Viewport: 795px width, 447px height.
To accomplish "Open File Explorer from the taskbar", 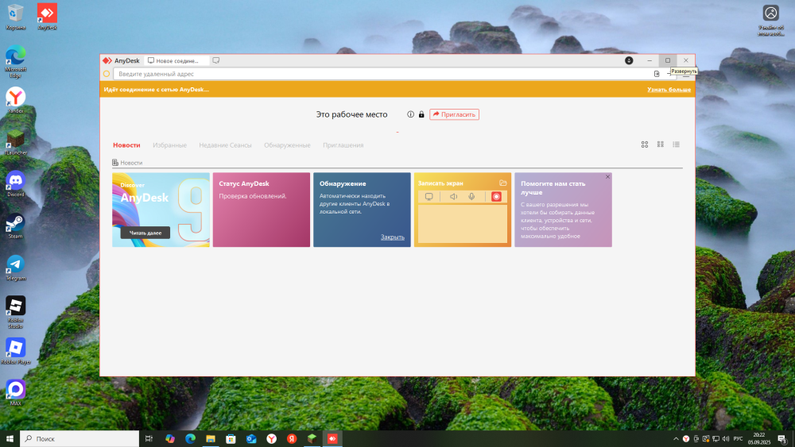I will (211, 438).
